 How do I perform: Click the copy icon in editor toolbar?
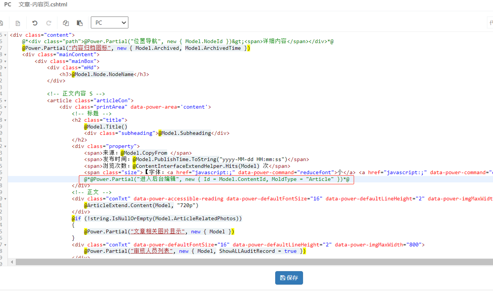click(x=66, y=23)
